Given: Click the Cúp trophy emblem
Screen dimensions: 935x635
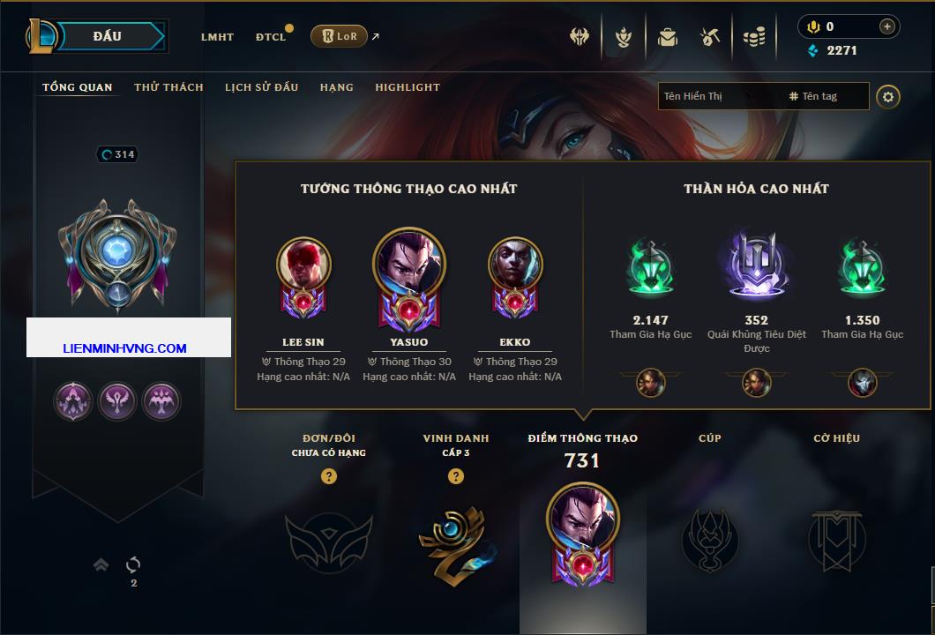Looking at the screenshot, I should point(709,541).
